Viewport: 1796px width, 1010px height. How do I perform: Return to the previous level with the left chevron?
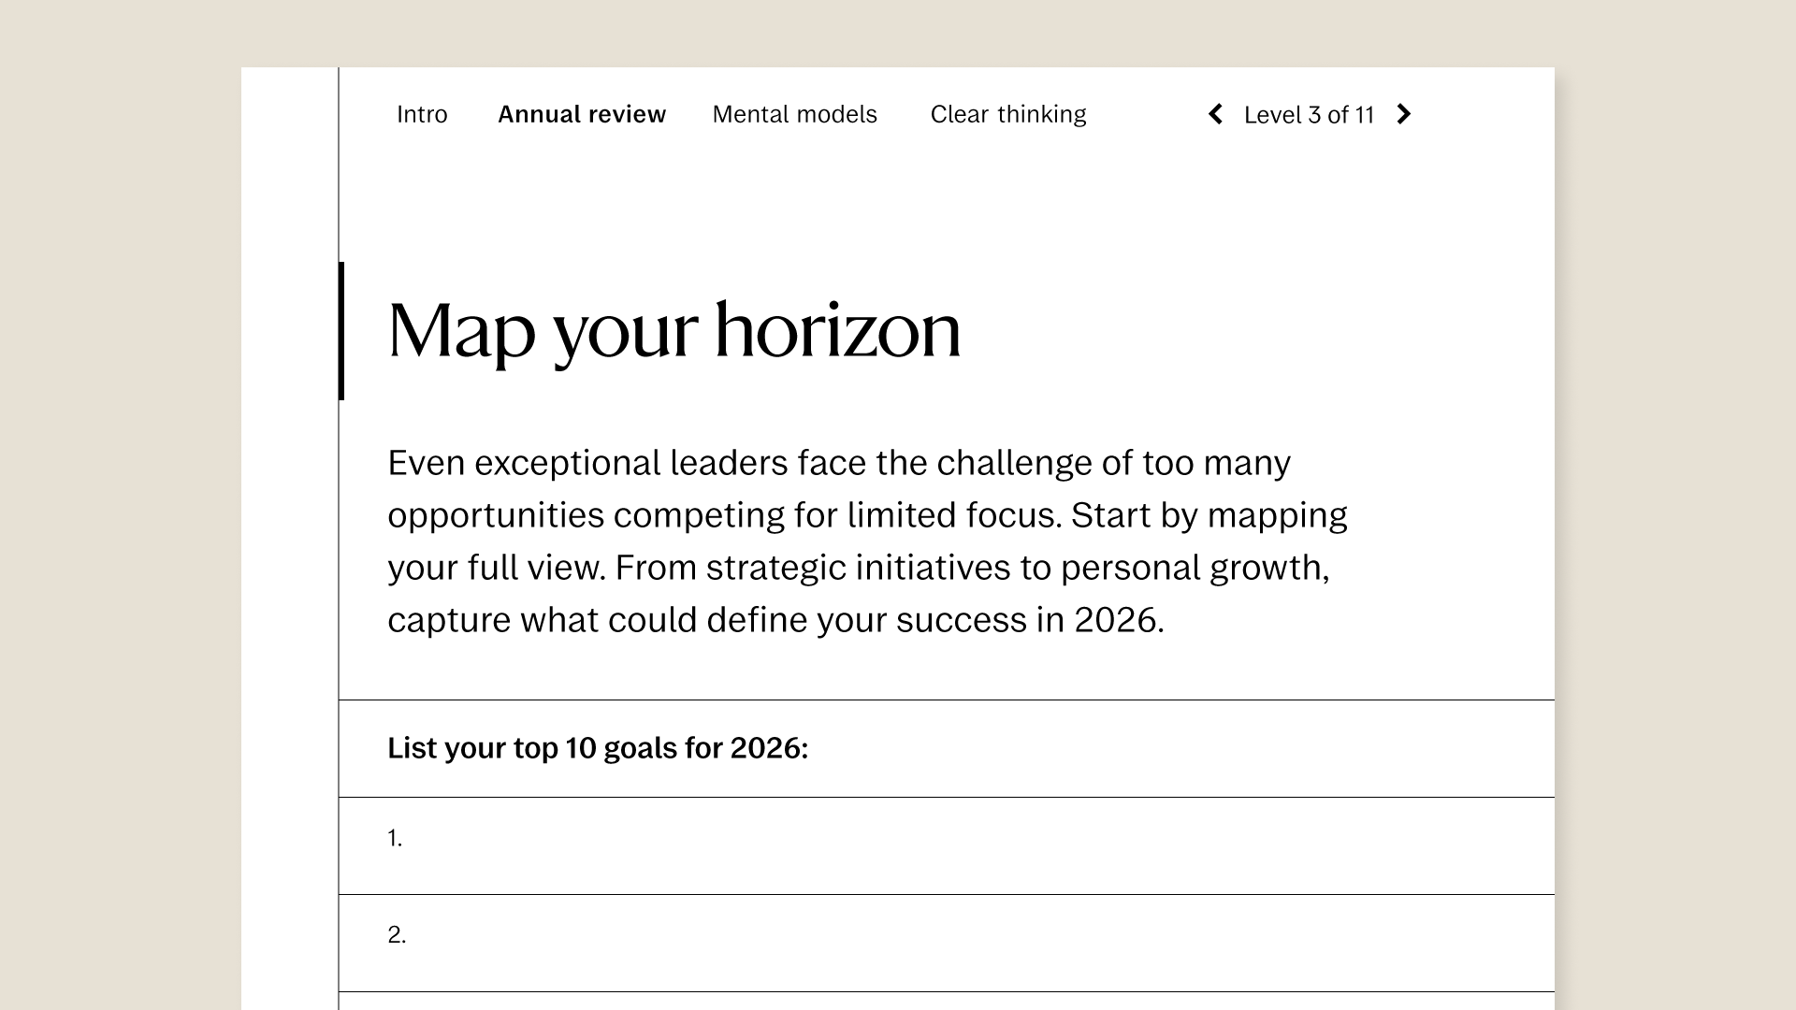coord(1215,114)
